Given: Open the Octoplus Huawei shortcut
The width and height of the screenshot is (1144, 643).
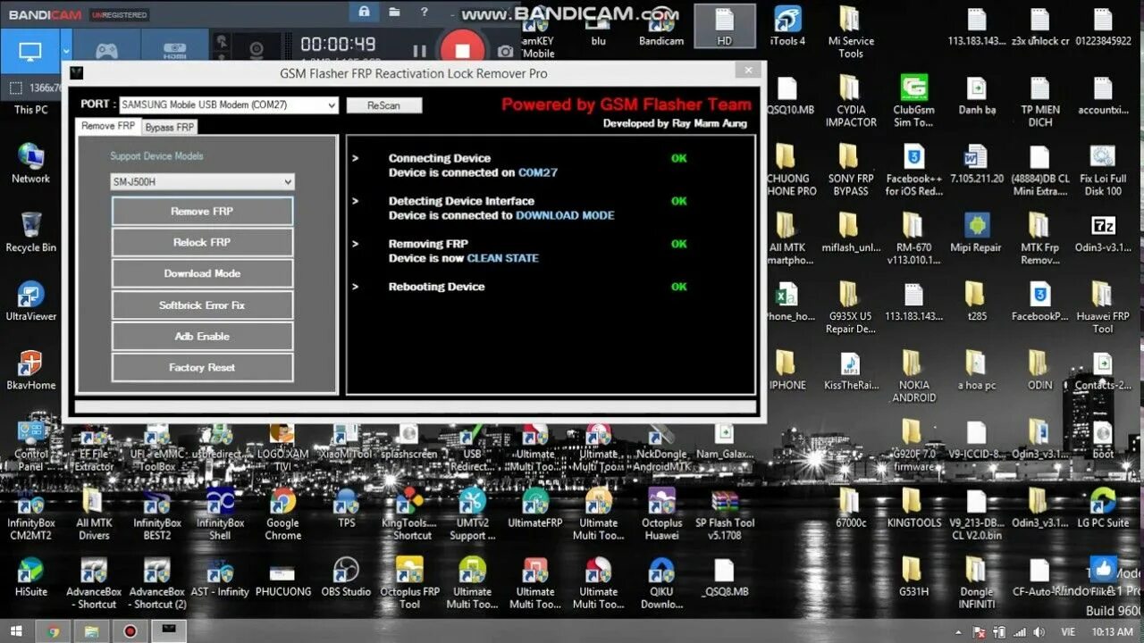Looking at the screenshot, I should (x=661, y=514).
